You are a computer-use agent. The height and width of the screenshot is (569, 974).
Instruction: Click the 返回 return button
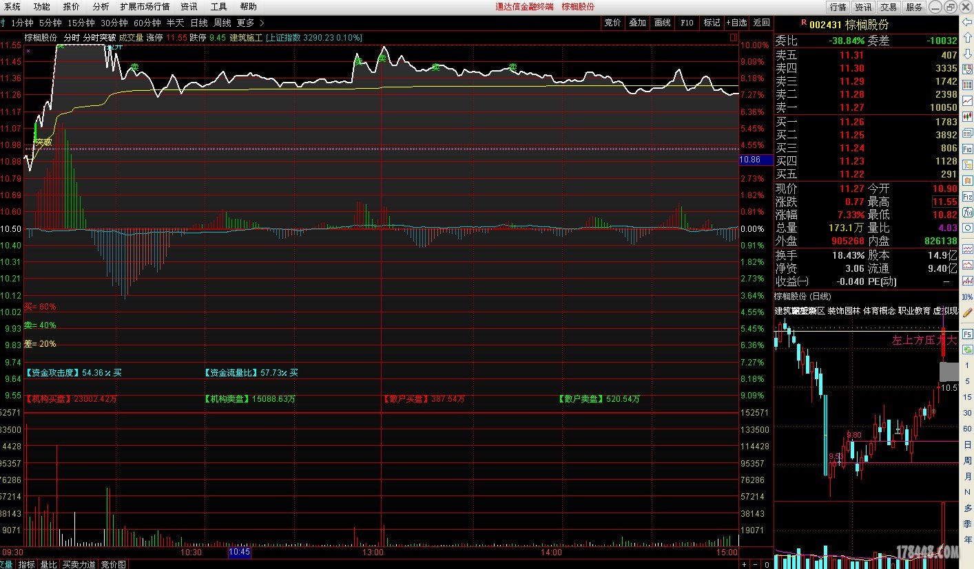pos(762,23)
